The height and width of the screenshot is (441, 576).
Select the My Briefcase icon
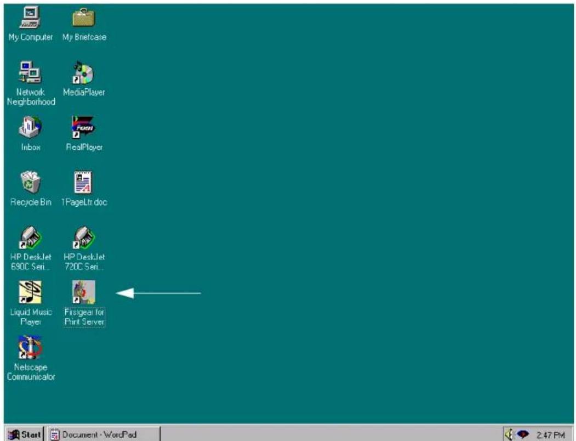click(84, 18)
